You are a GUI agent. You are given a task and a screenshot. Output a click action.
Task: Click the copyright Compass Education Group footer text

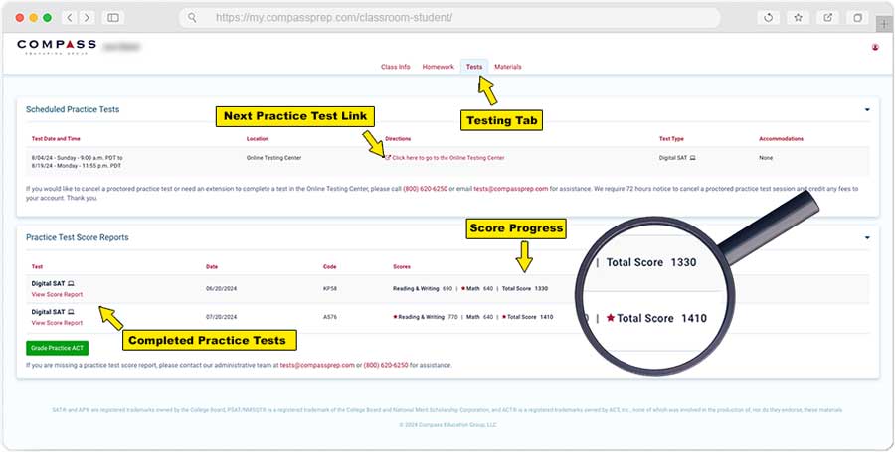(447, 424)
